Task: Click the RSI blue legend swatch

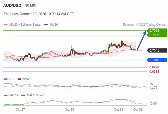Action: (x=6, y=79)
